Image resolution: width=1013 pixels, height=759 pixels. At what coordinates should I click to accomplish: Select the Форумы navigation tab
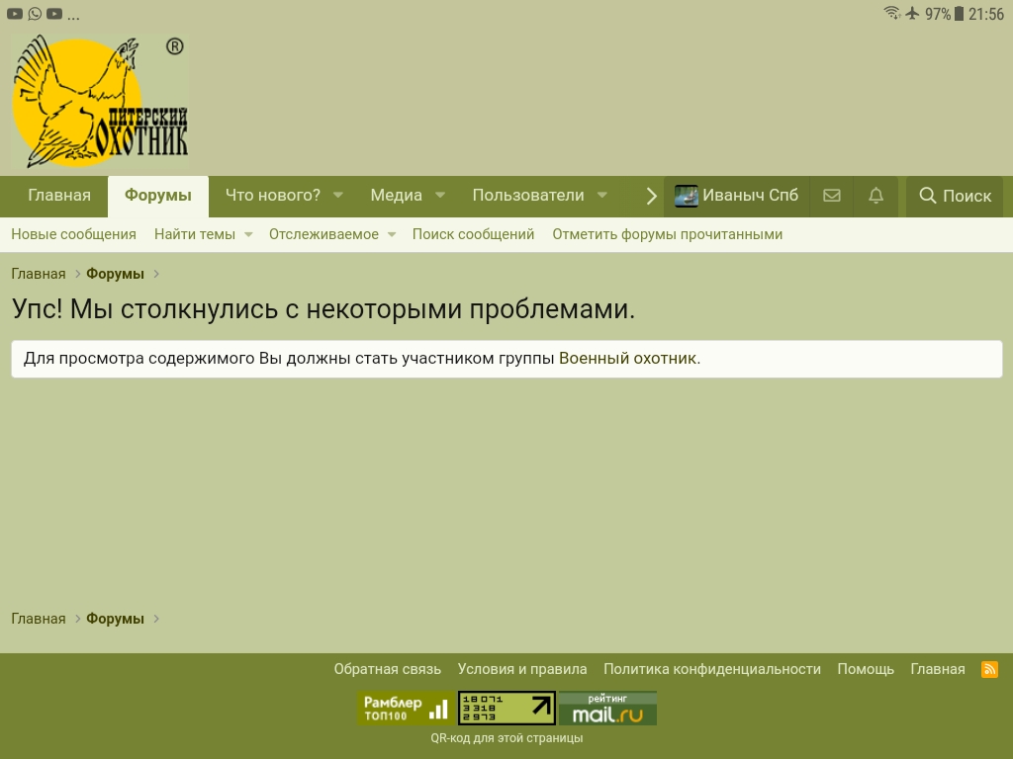[158, 196]
